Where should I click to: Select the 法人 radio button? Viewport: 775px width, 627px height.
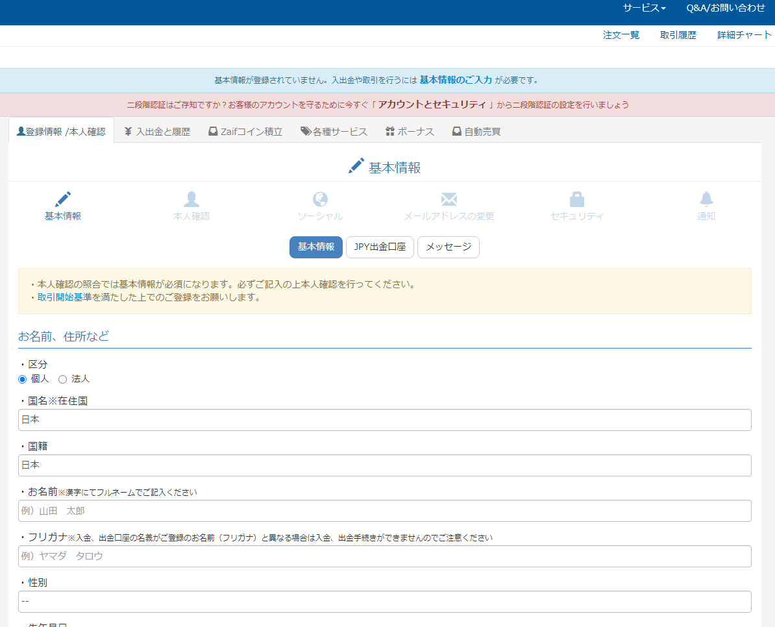(62, 378)
